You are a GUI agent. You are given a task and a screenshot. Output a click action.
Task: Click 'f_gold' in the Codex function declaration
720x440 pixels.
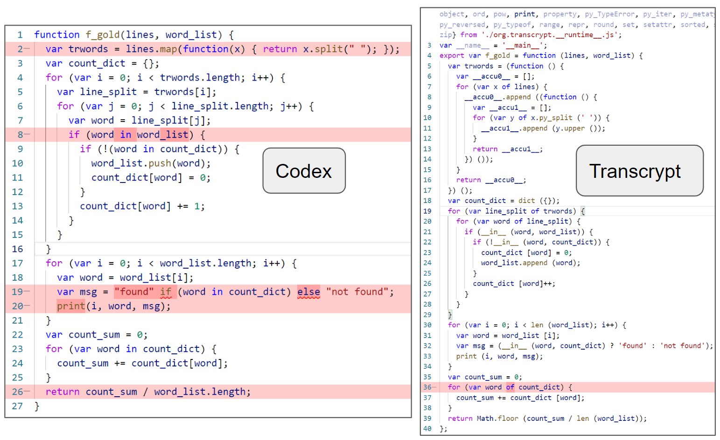click(103, 35)
